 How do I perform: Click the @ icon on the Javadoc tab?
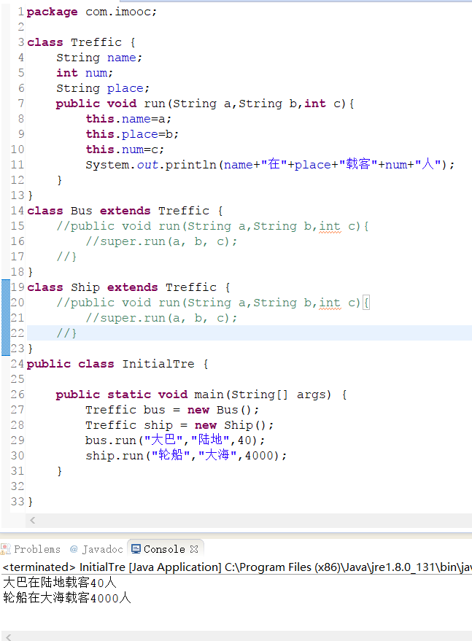tap(74, 549)
